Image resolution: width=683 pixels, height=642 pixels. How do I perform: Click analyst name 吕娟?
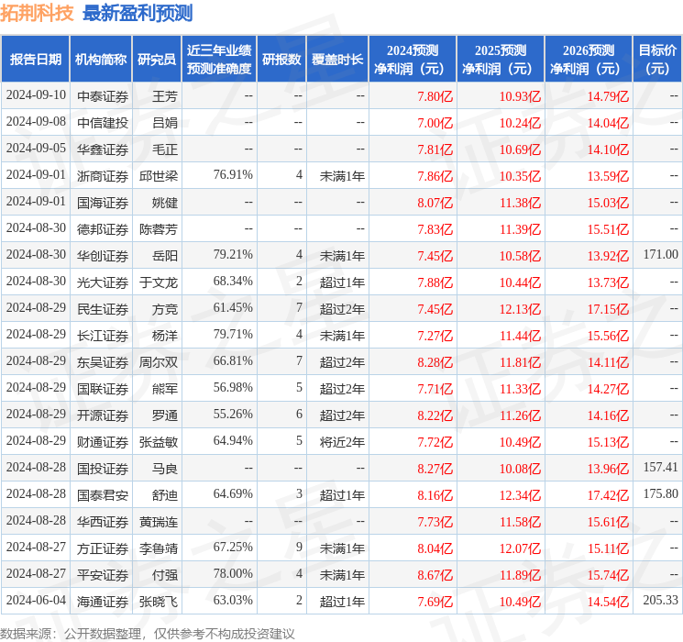pos(165,123)
